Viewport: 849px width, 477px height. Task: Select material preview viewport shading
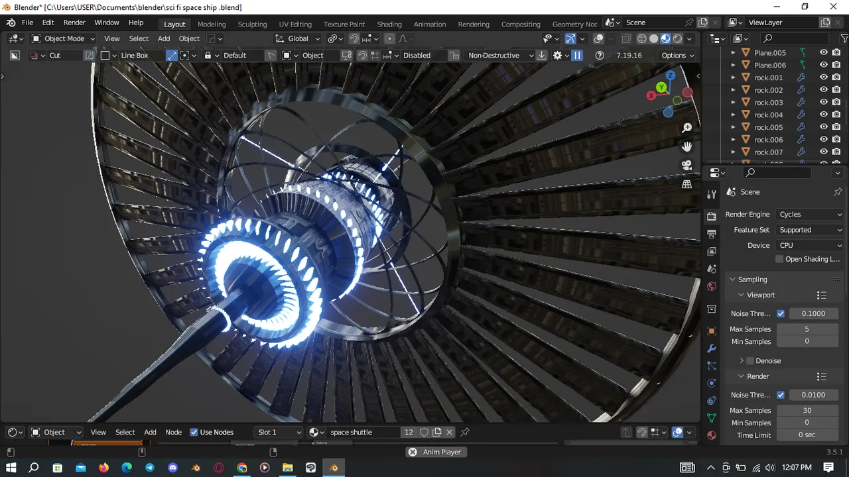click(x=665, y=38)
